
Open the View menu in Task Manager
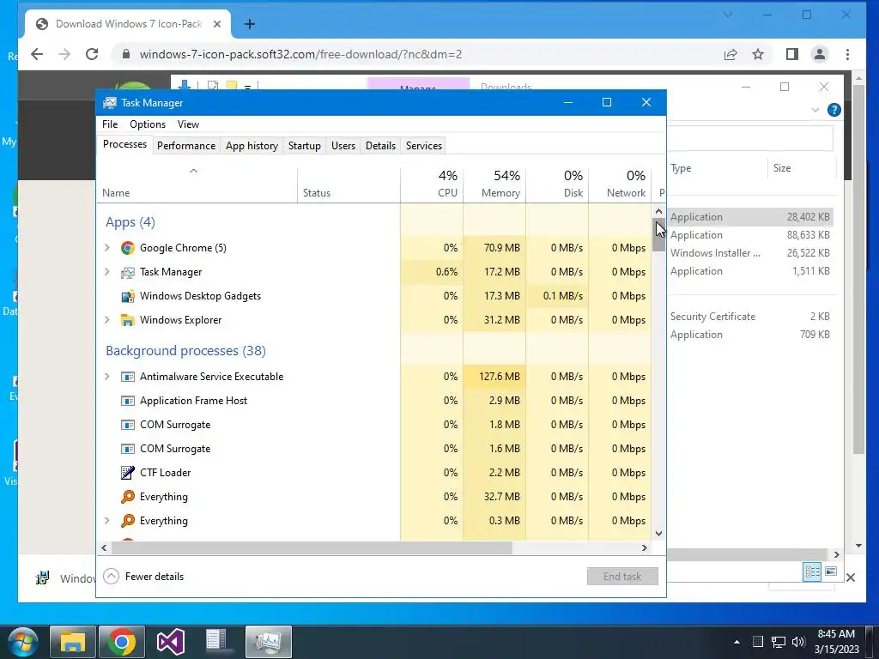[188, 124]
